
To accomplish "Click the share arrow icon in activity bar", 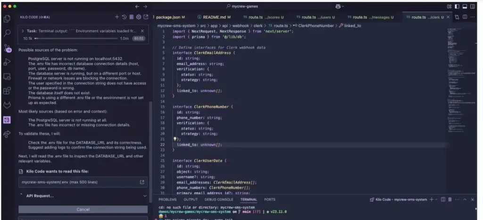I will point(7,134).
